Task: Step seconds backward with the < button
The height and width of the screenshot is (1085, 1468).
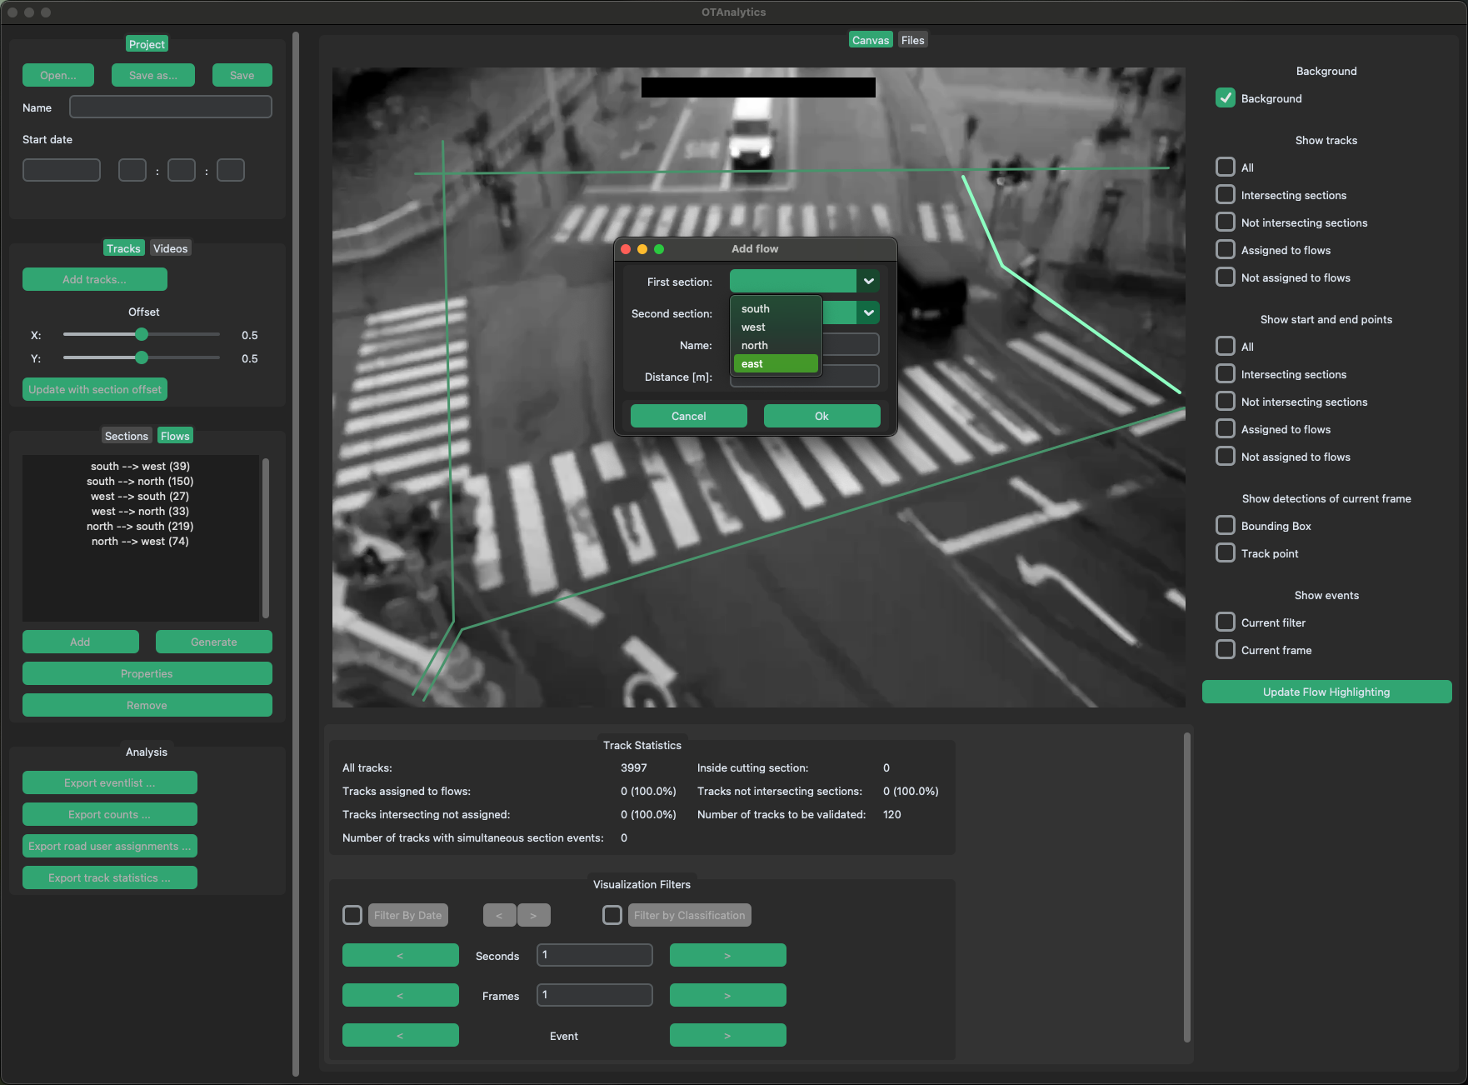Action: click(x=400, y=955)
